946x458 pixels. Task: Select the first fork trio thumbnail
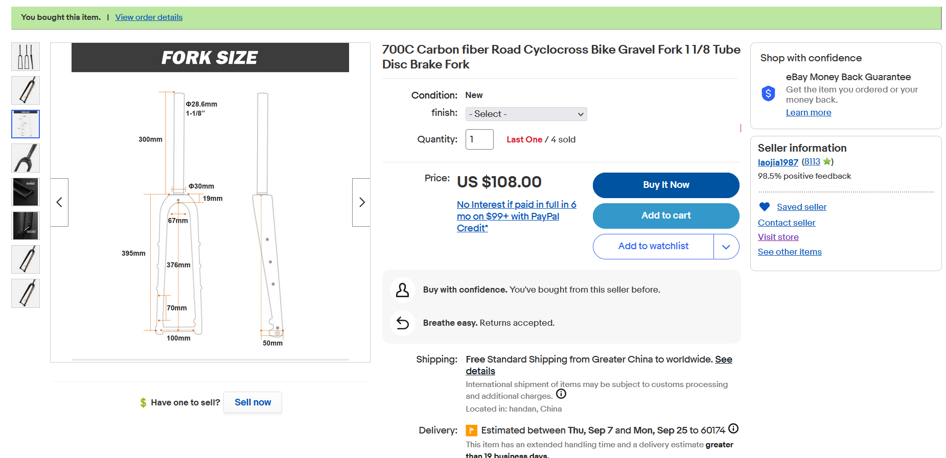coord(26,57)
